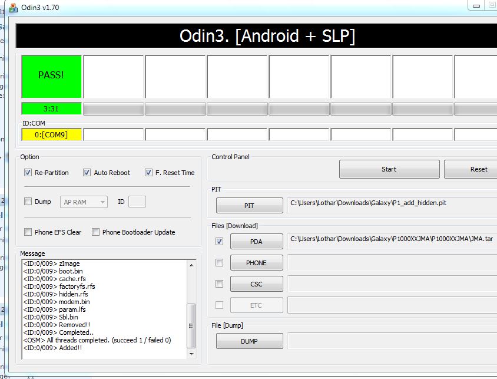Click the PIT file button
This screenshot has width=497, height=379.
tap(250, 206)
